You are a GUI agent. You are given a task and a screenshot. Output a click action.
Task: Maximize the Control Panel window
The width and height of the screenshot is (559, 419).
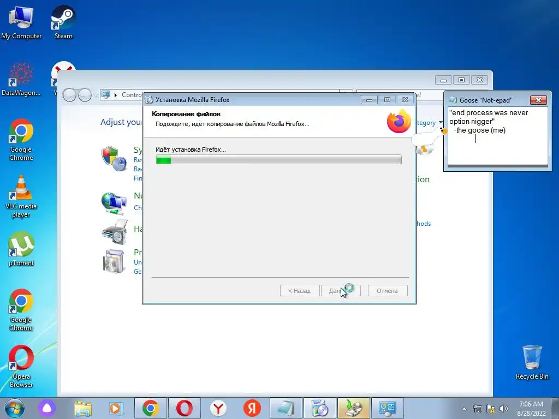[461, 80]
